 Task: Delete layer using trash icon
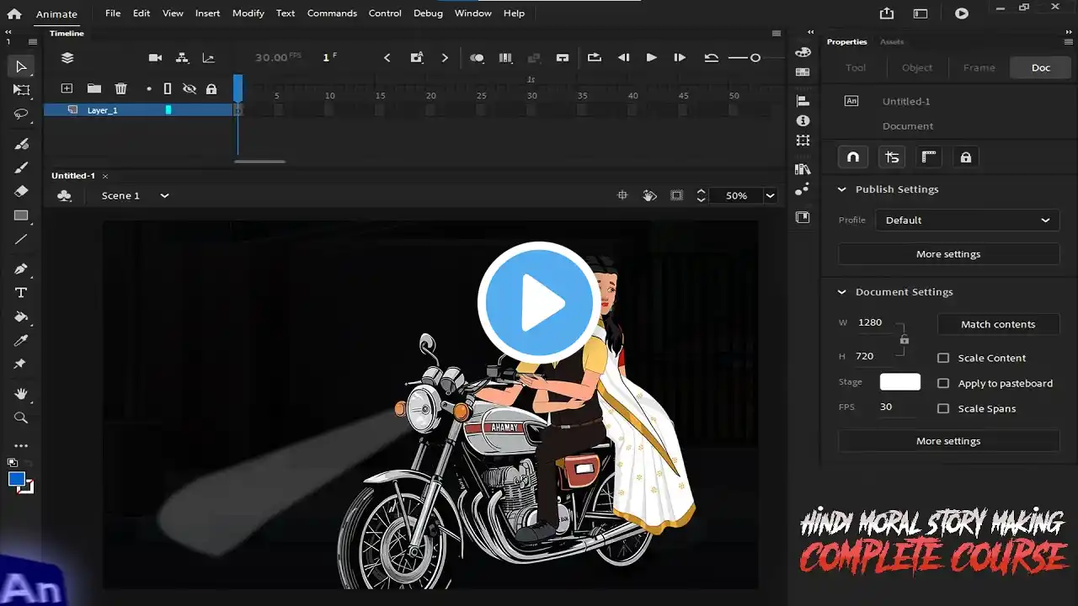[x=120, y=88]
